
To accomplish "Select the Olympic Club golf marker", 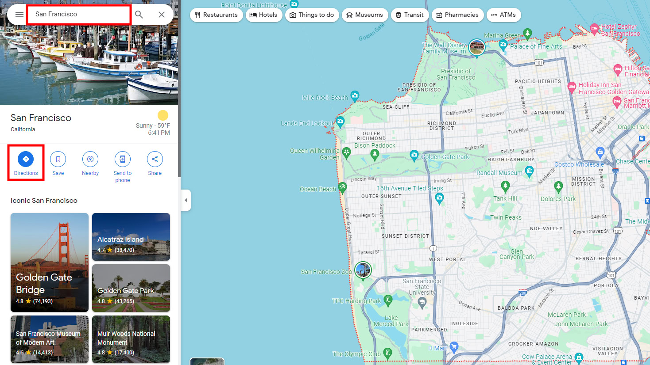I will [x=388, y=353].
